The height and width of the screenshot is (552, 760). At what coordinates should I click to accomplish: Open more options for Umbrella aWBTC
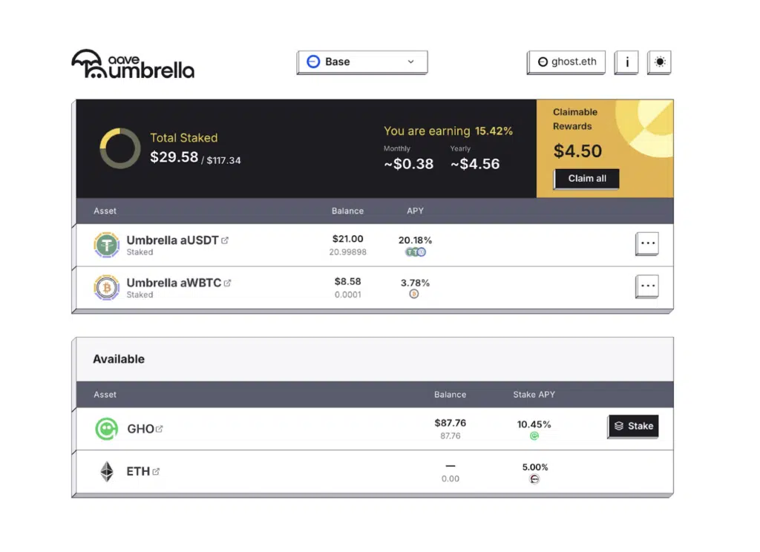pos(647,286)
